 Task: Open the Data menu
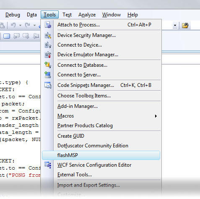tap(32, 15)
